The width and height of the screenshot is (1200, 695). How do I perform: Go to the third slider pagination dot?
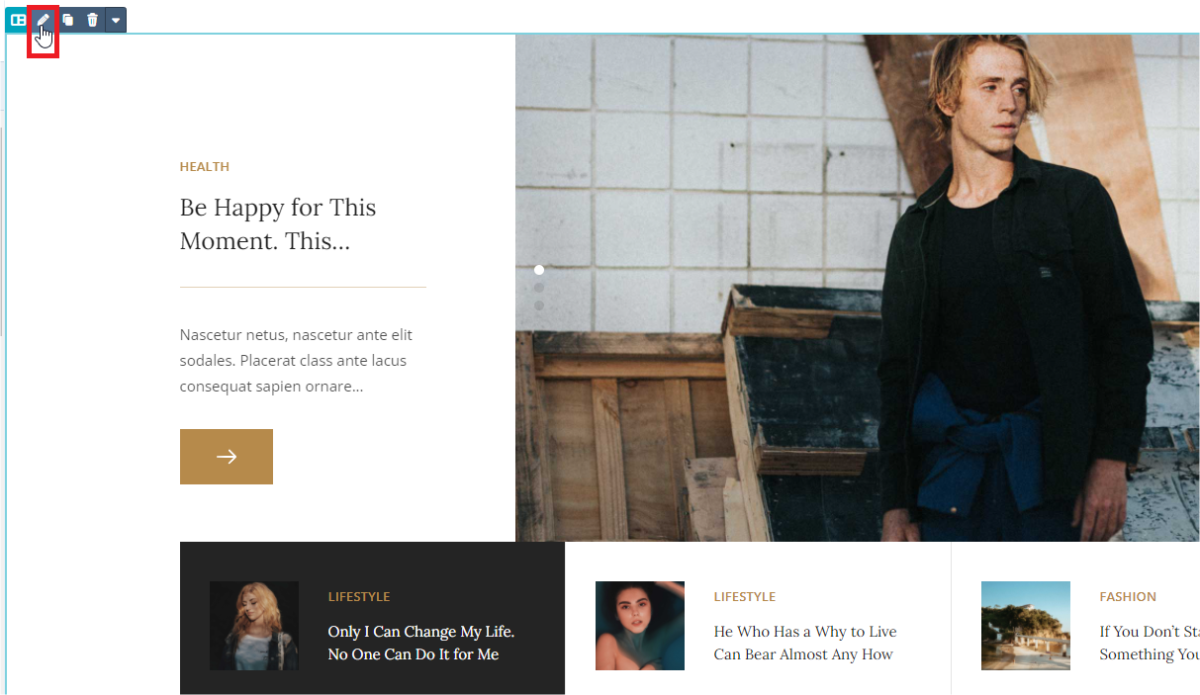click(x=539, y=305)
